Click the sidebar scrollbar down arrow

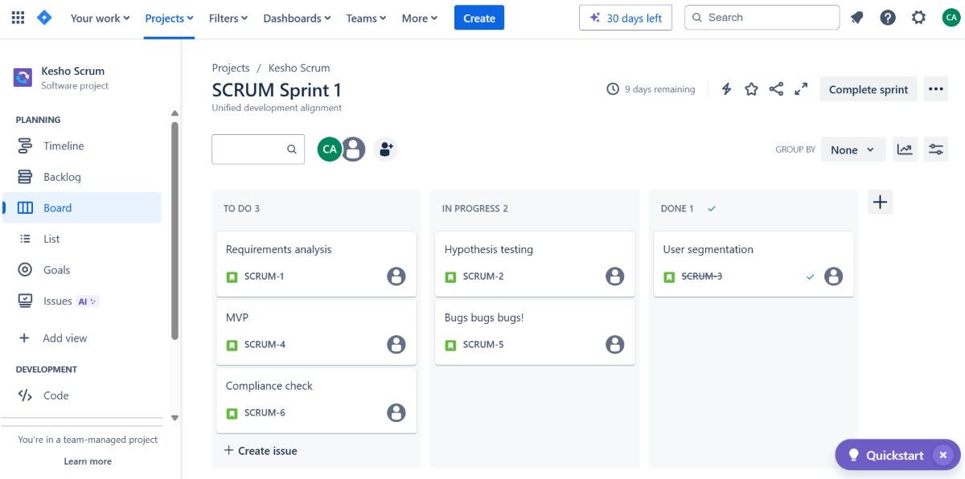point(175,418)
